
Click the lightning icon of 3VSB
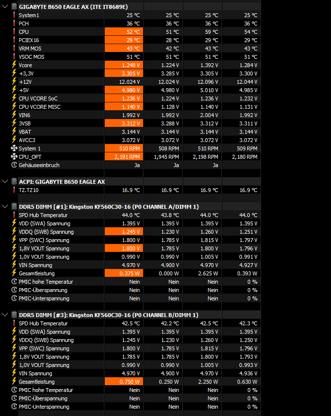(14, 123)
